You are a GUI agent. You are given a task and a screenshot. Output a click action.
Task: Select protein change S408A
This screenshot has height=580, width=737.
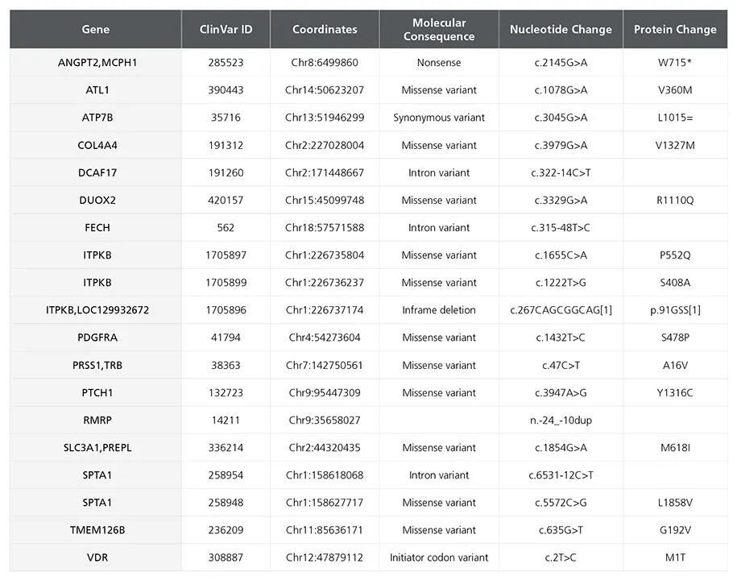click(x=675, y=283)
